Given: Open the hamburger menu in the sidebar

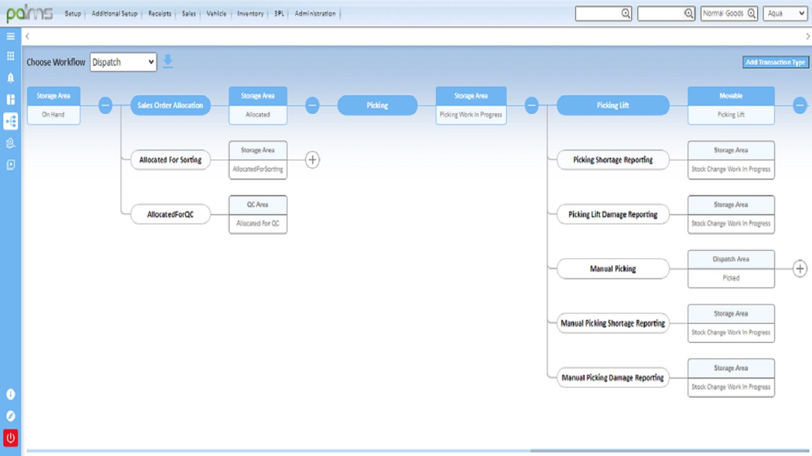Looking at the screenshot, I should (x=10, y=36).
